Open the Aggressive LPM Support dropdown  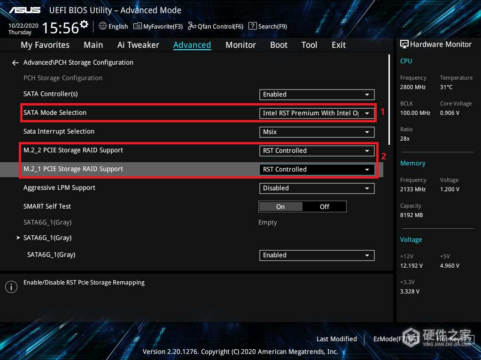(x=317, y=188)
